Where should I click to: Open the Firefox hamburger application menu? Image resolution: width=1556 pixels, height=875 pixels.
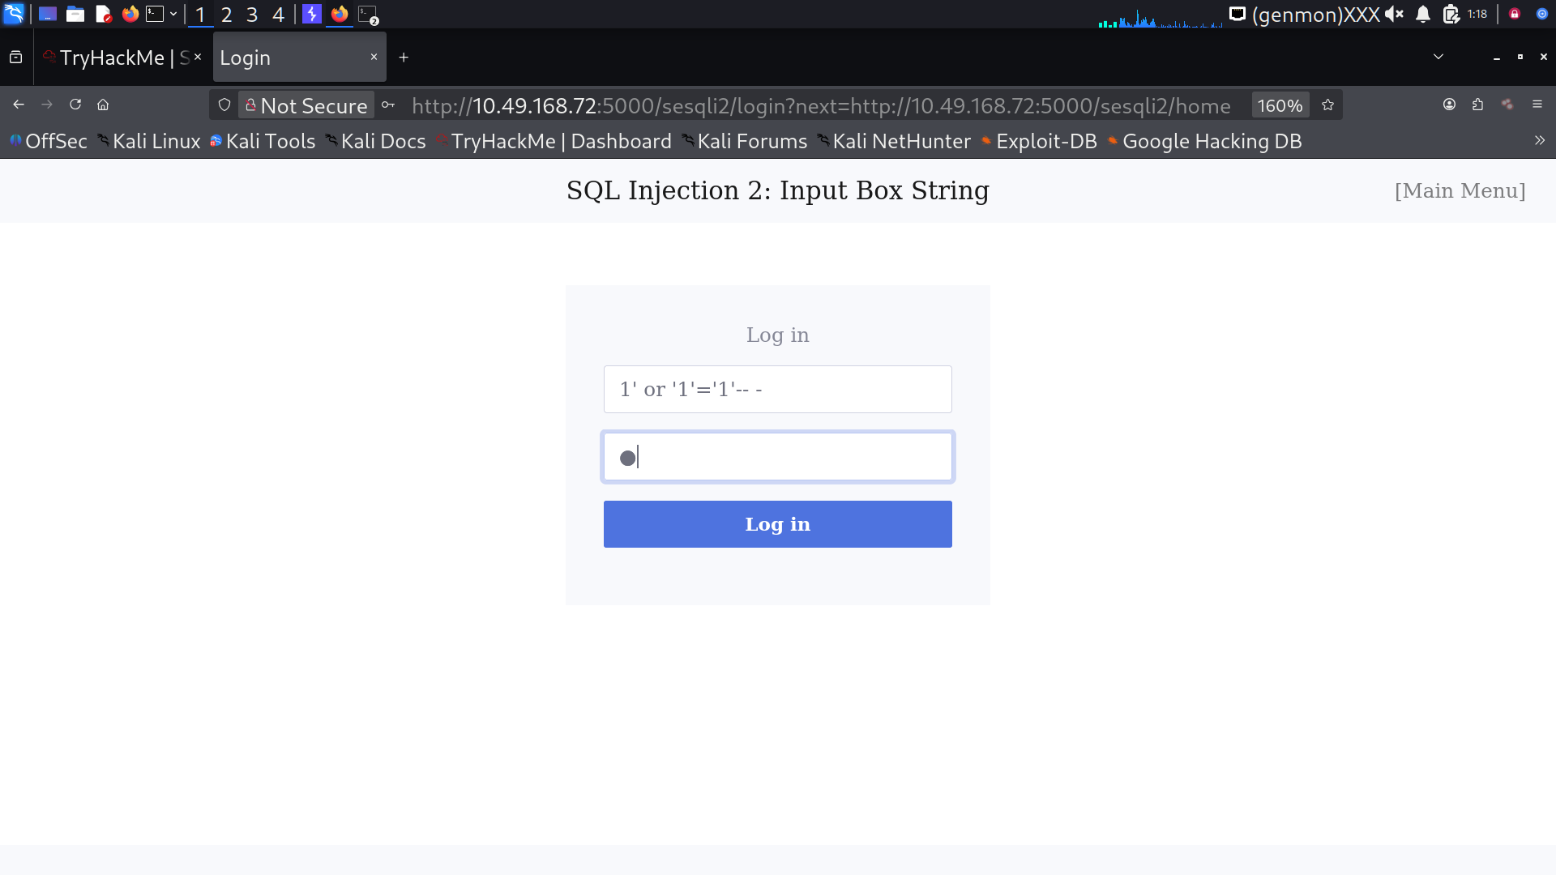pos(1537,105)
